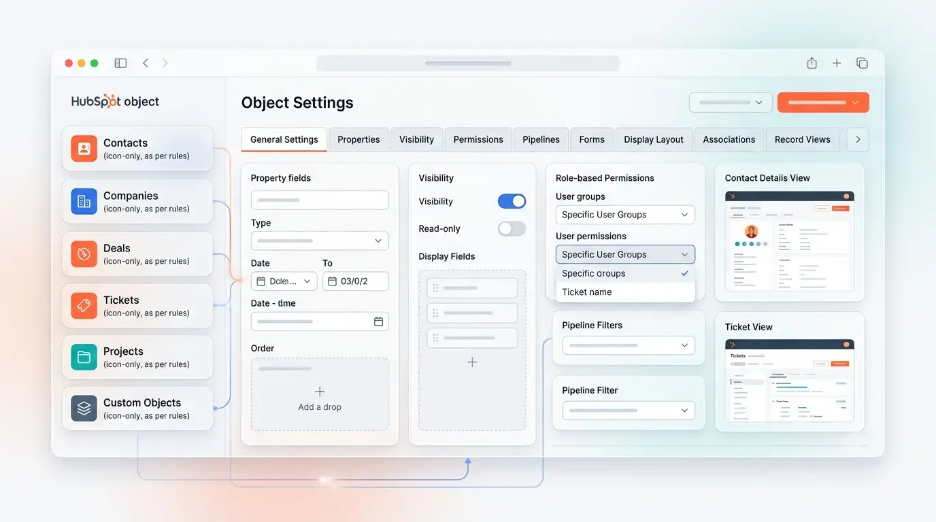Click the Custom Objects layers icon
936x522 pixels.
84,408
